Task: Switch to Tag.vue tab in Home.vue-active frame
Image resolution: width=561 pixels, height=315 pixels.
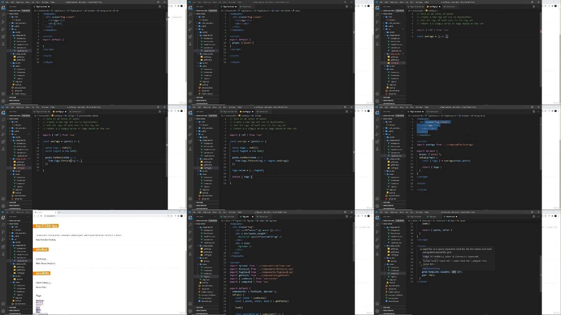Action: pyautogui.click(x=432, y=217)
